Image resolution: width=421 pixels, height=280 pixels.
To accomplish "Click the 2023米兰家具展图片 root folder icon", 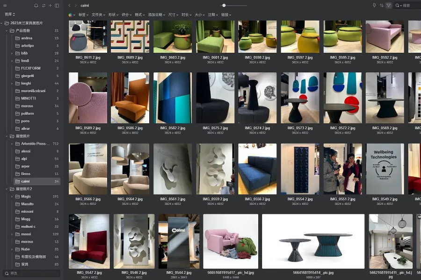I will coord(7,23).
